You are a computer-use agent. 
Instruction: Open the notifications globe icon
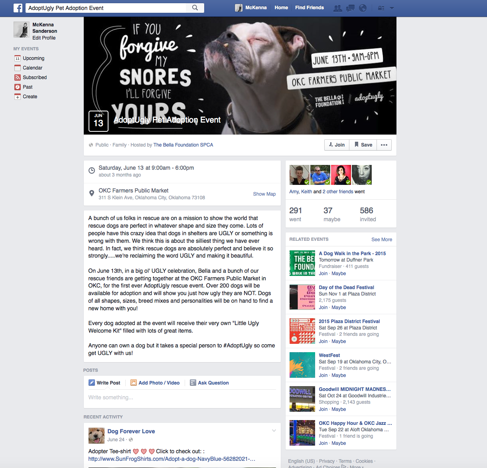pyautogui.click(x=363, y=8)
